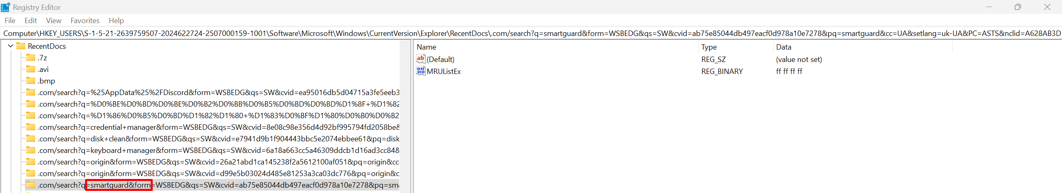Click the .7z folder icon
1062x193 pixels.
tap(31, 57)
